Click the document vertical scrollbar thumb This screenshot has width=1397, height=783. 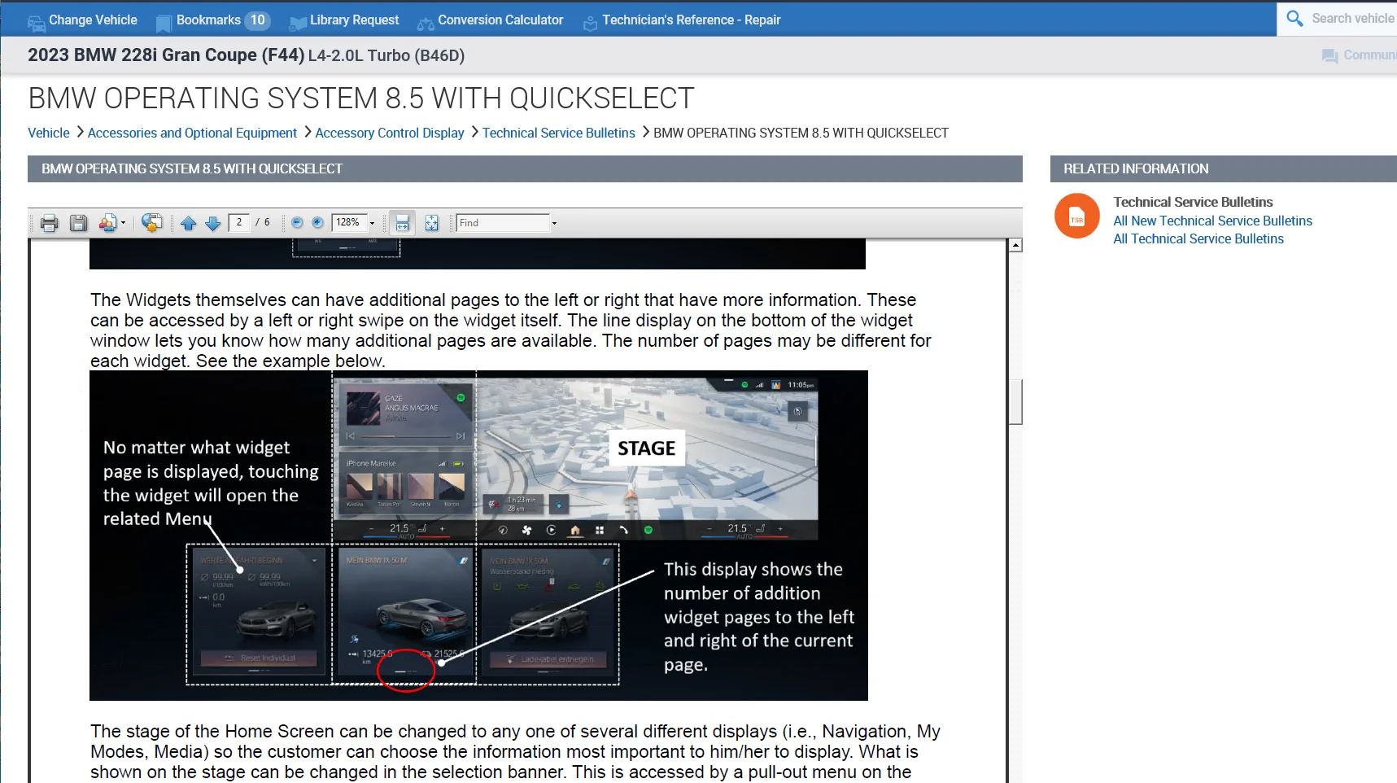click(x=1015, y=402)
